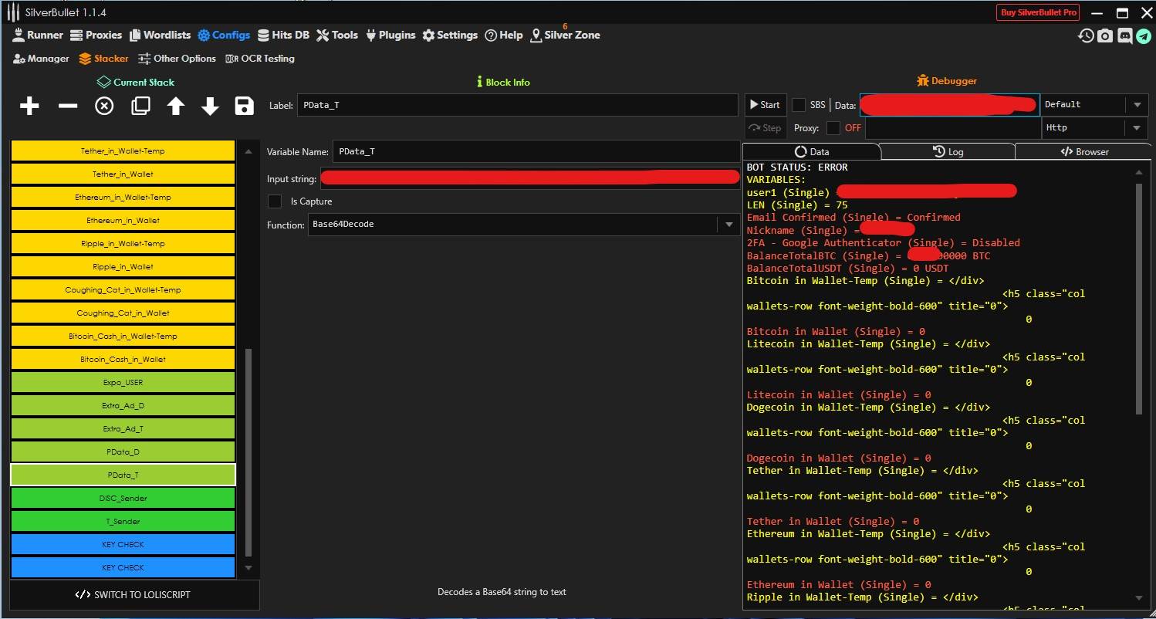Screen dimensions: 1156x619
Task: Switch to the Log tab
Action: [948, 152]
